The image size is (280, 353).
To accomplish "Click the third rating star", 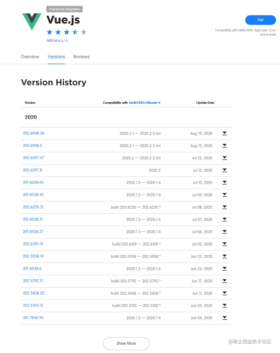I will [67, 32].
